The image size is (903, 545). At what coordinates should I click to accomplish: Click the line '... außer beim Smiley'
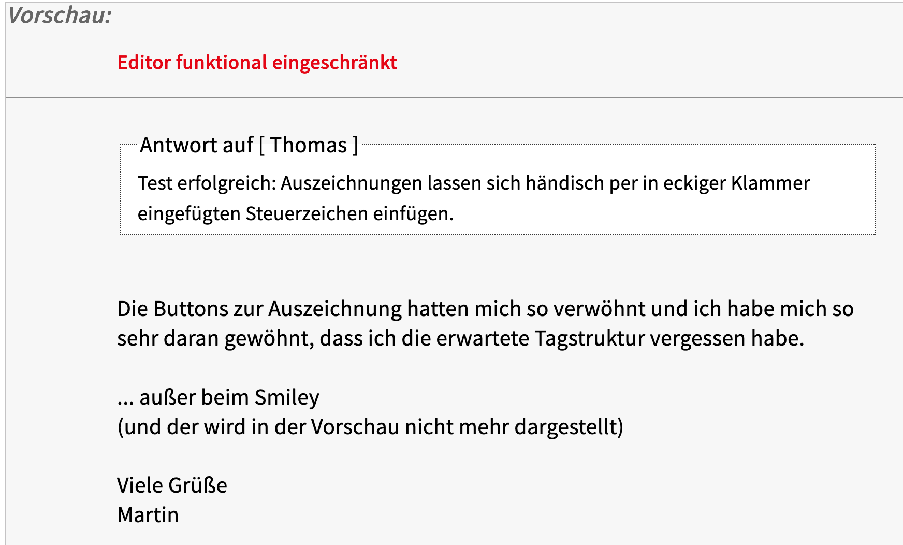pos(219,397)
